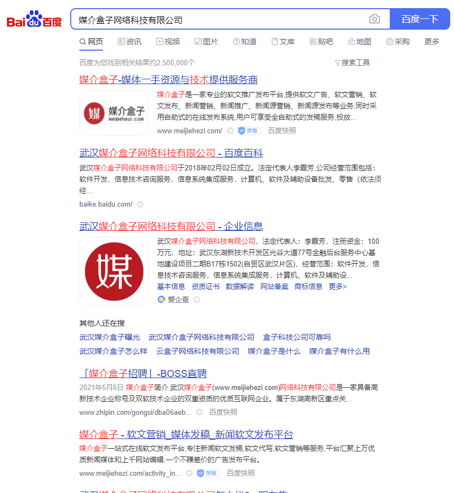The image size is (454, 493).
Task: Switch to the 地图 tab
Action: point(360,42)
